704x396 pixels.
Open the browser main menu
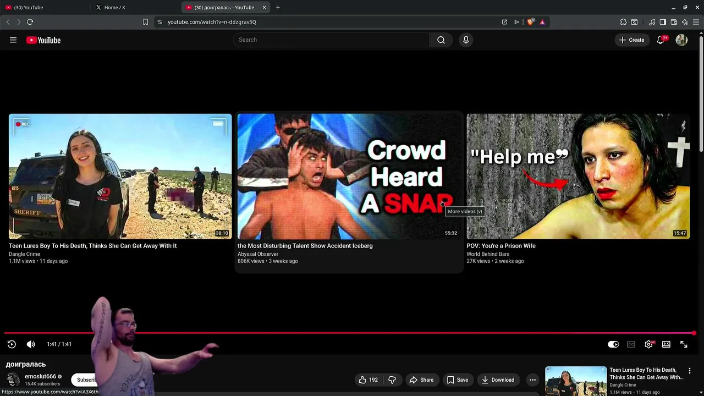click(x=696, y=22)
